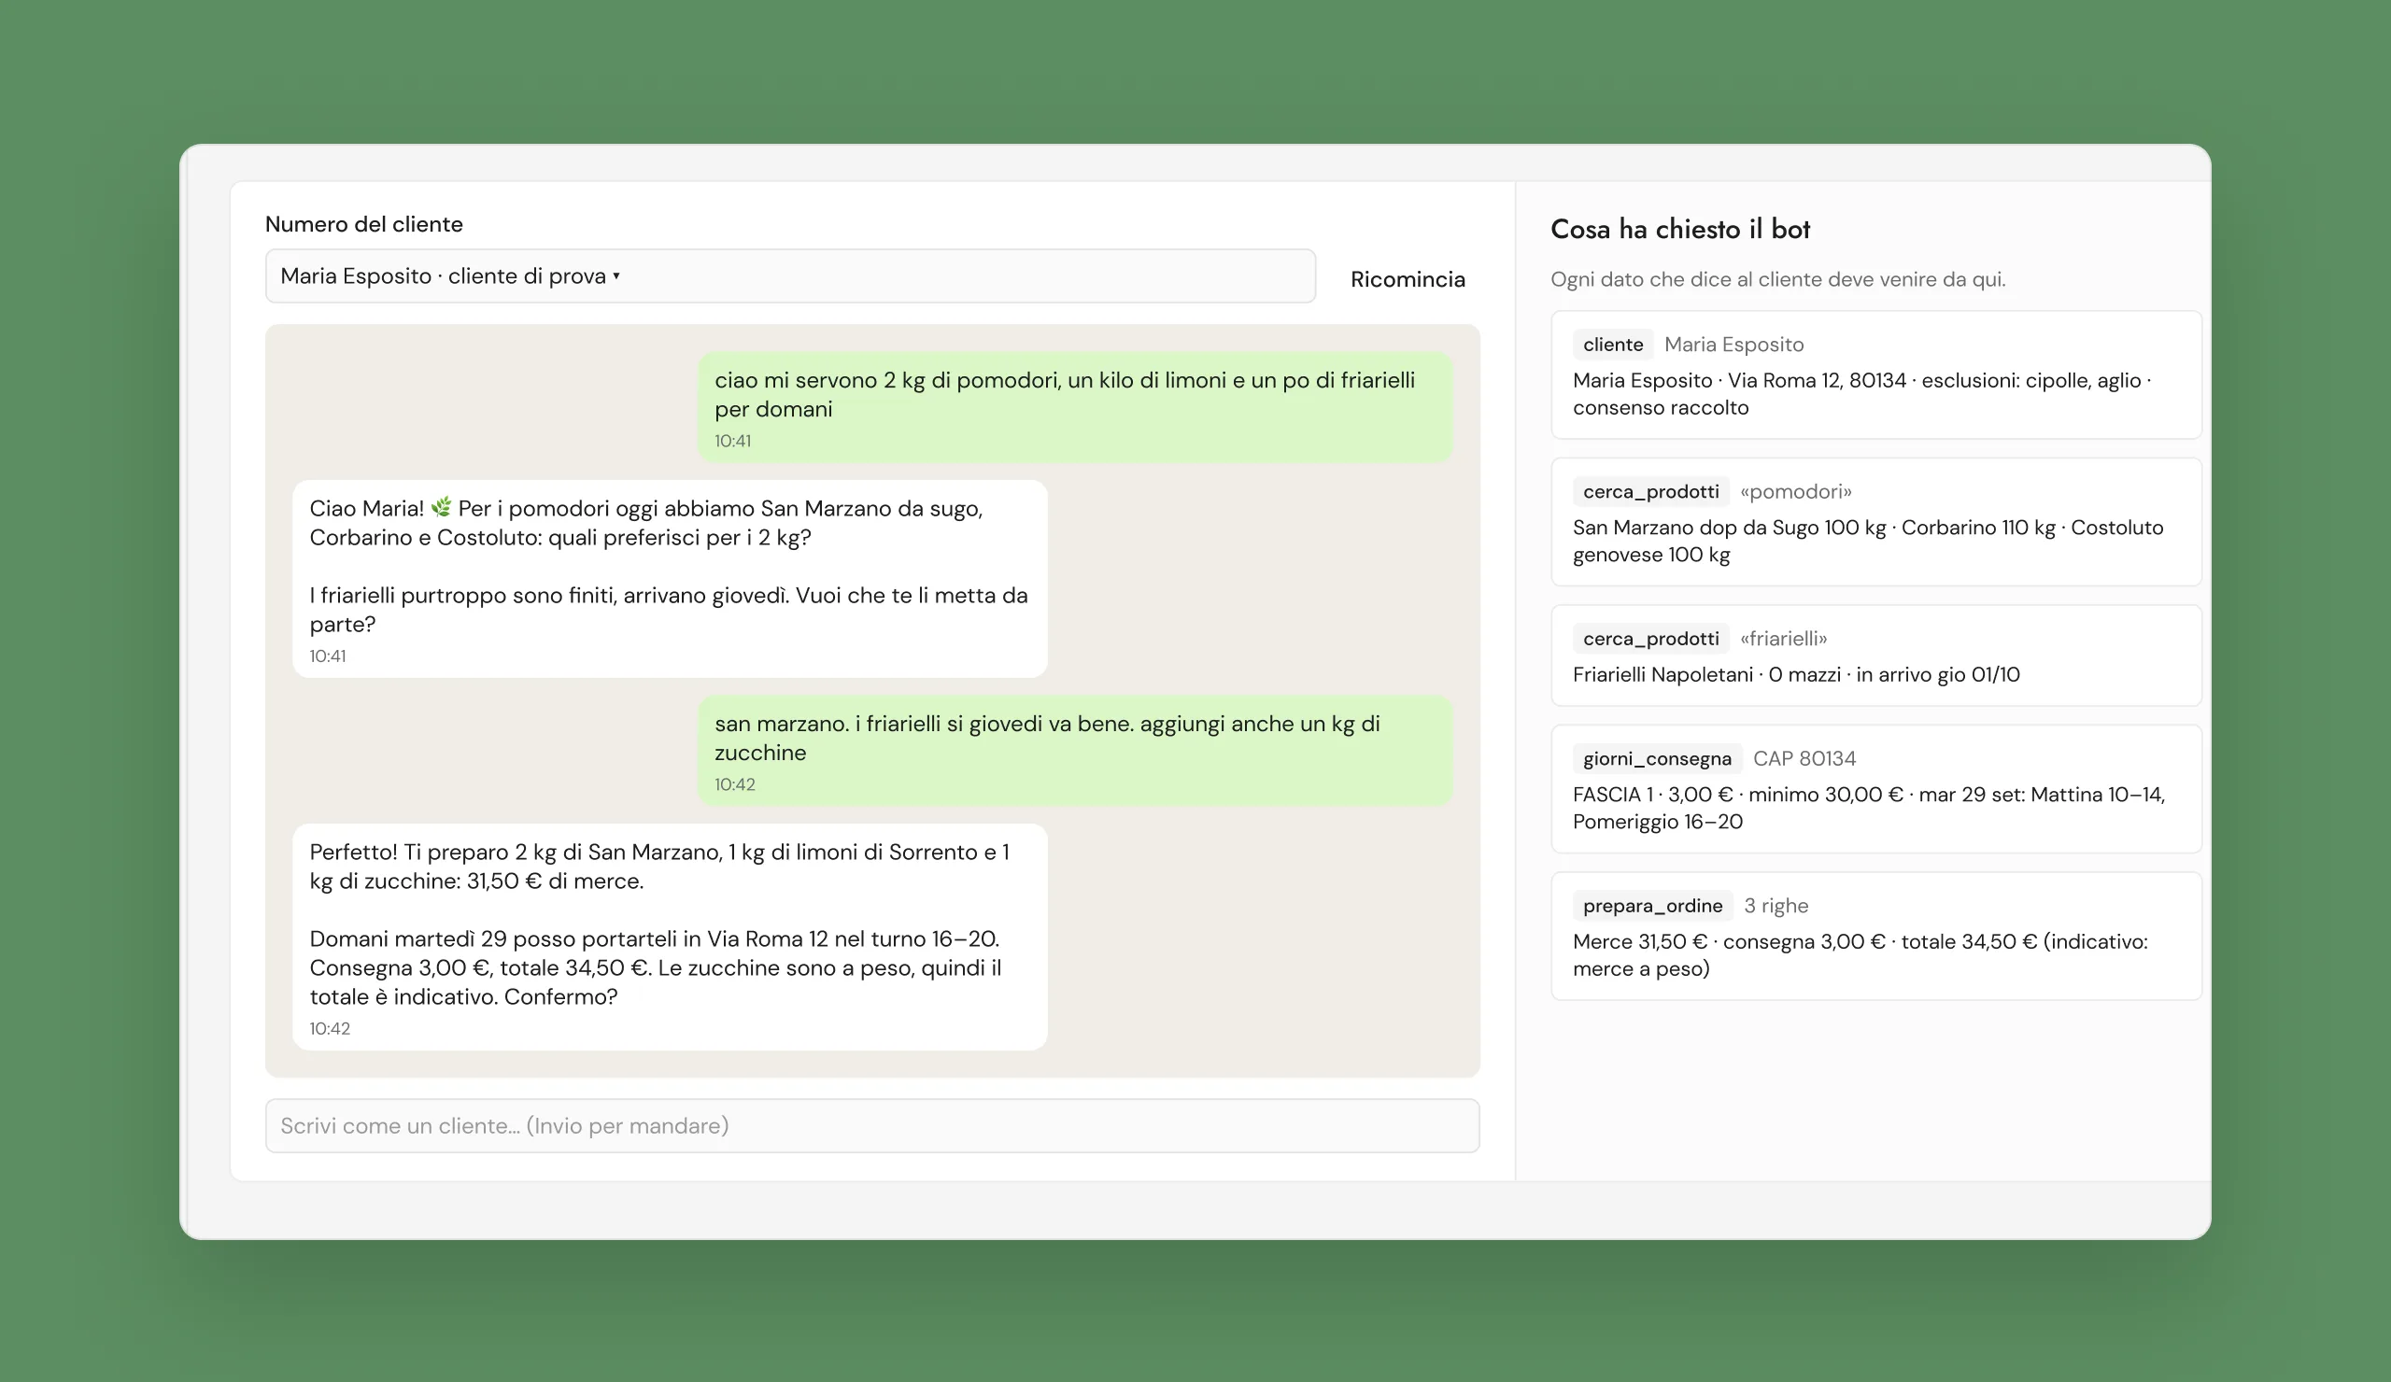
Task: Click the 'FASCIA 1 · 3,00 €' delivery details
Action: [x=1868, y=808]
